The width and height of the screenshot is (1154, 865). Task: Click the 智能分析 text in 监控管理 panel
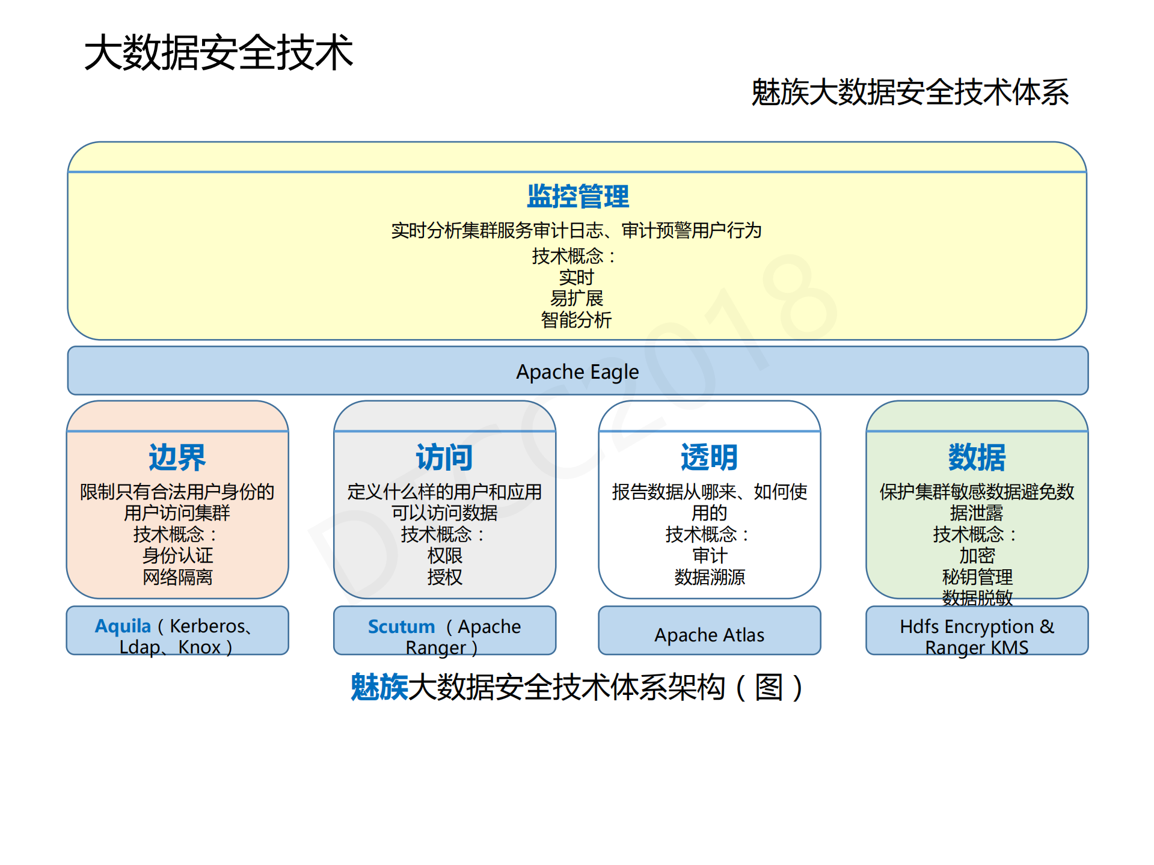[577, 320]
